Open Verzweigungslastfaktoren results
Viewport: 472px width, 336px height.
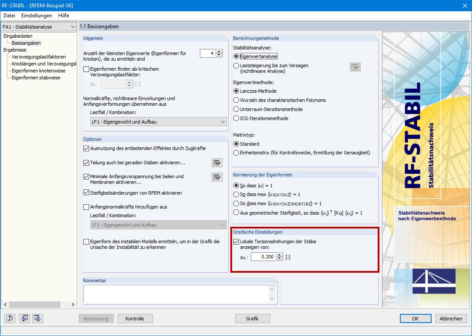point(39,57)
